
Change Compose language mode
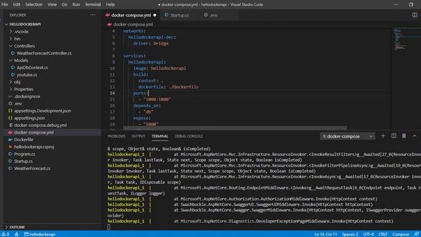tap(401, 234)
